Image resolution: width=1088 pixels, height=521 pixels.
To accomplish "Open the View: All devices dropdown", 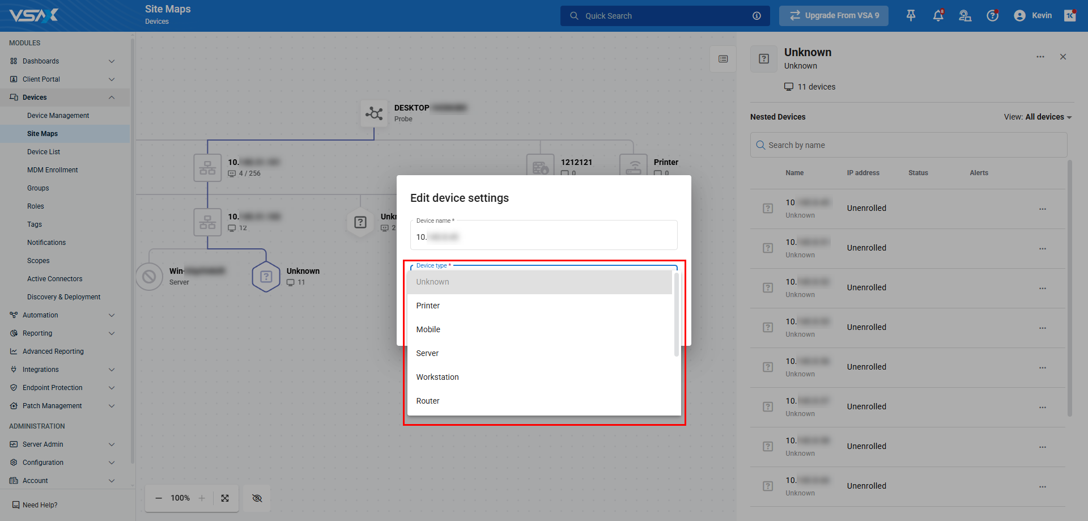I will pyautogui.click(x=1038, y=117).
